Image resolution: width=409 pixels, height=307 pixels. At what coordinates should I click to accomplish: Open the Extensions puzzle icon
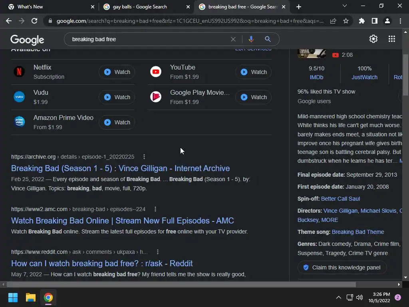coord(362,21)
